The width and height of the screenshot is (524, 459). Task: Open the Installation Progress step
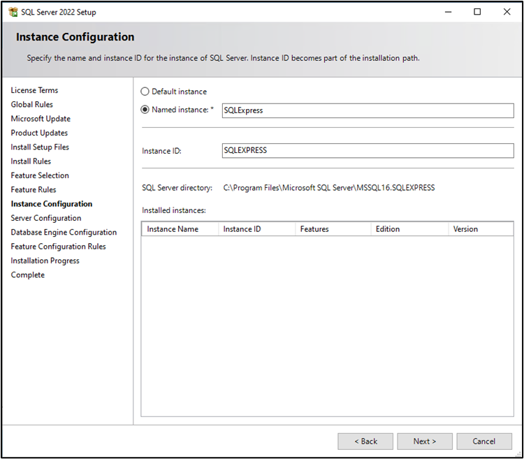pyautogui.click(x=45, y=261)
